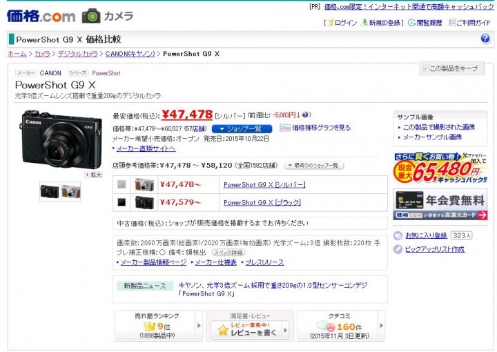This screenshot has height=352, width=497.
Task: Open メーカー仕様表 link
Action: click(215, 262)
